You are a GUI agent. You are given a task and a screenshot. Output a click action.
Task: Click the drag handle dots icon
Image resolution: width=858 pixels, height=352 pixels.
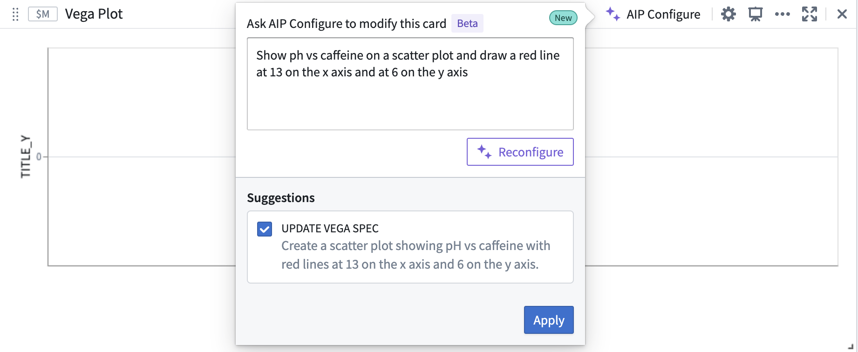click(x=15, y=14)
